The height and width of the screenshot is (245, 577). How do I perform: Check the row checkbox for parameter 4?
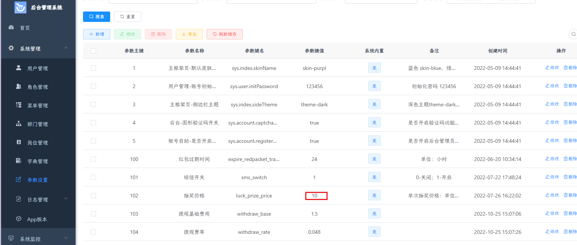tap(93, 123)
